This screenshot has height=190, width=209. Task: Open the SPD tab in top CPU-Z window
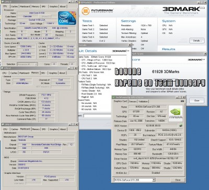click(x=43, y=6)
